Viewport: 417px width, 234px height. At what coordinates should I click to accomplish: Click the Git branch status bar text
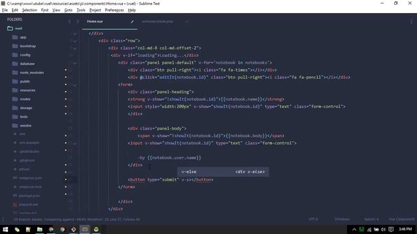77,220
